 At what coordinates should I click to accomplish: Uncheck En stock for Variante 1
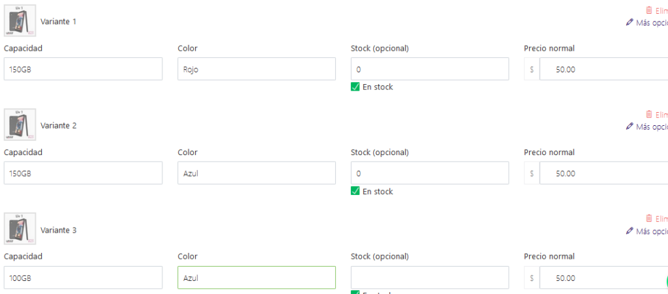pos(356,87)
